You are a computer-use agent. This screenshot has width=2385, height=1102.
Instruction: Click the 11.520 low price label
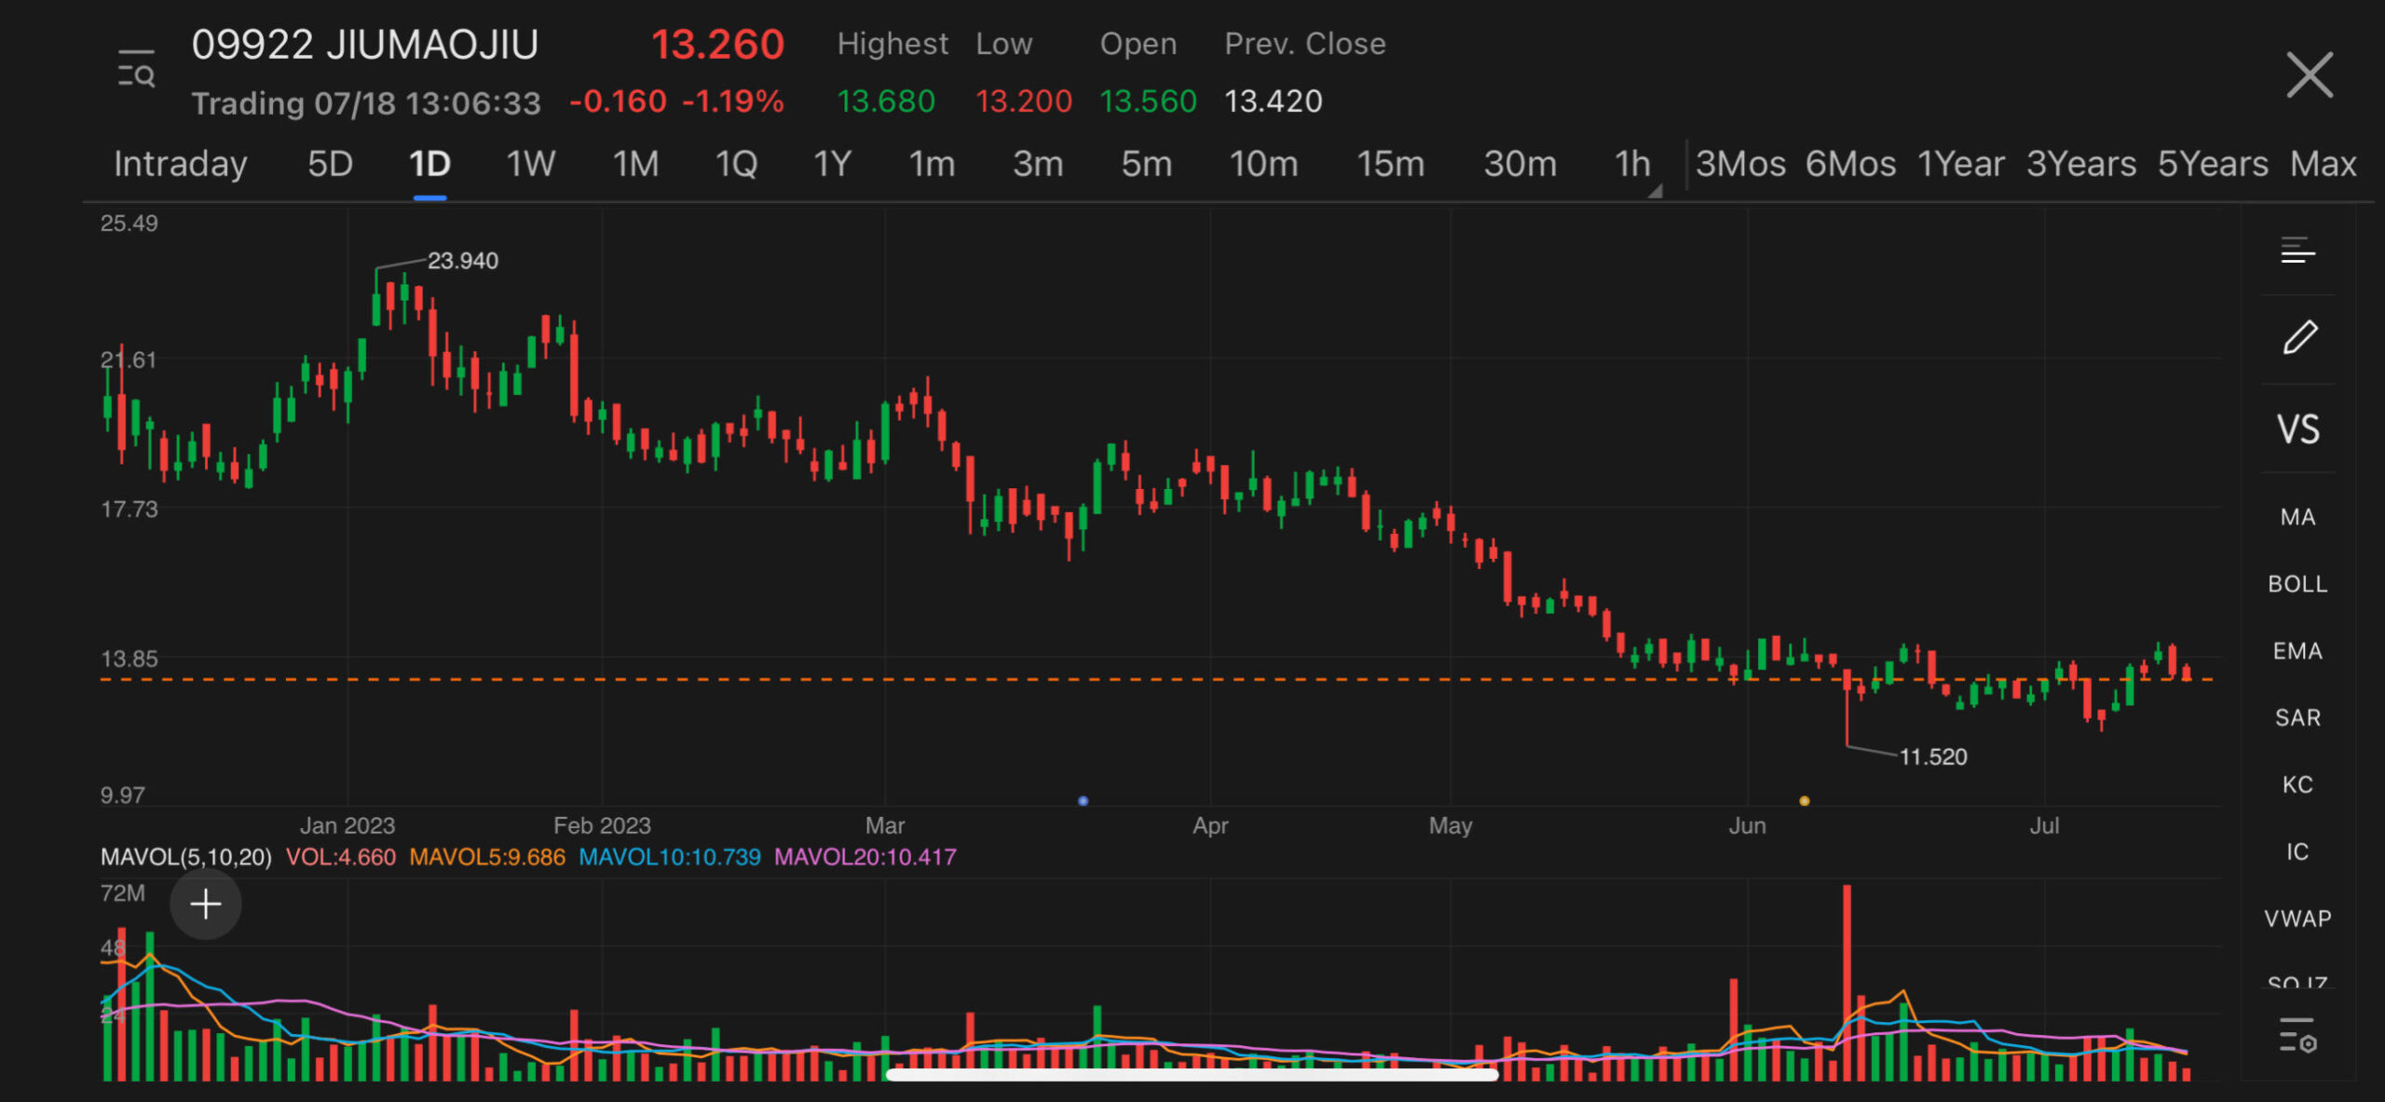1933,756
